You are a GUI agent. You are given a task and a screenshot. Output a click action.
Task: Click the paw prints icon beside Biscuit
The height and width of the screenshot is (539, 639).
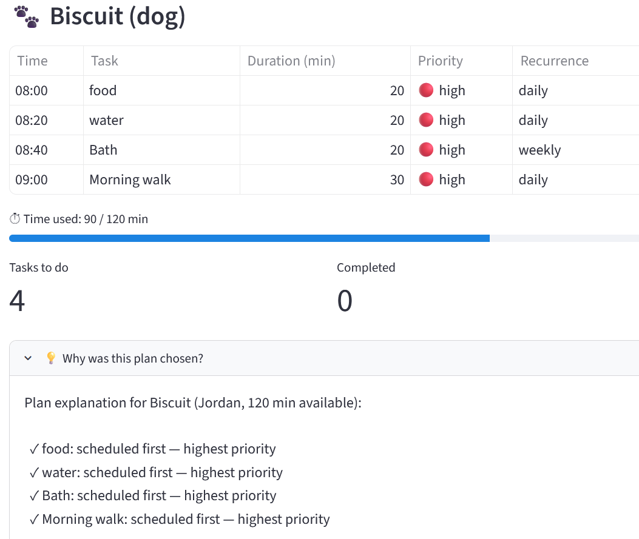pos(27,17)
